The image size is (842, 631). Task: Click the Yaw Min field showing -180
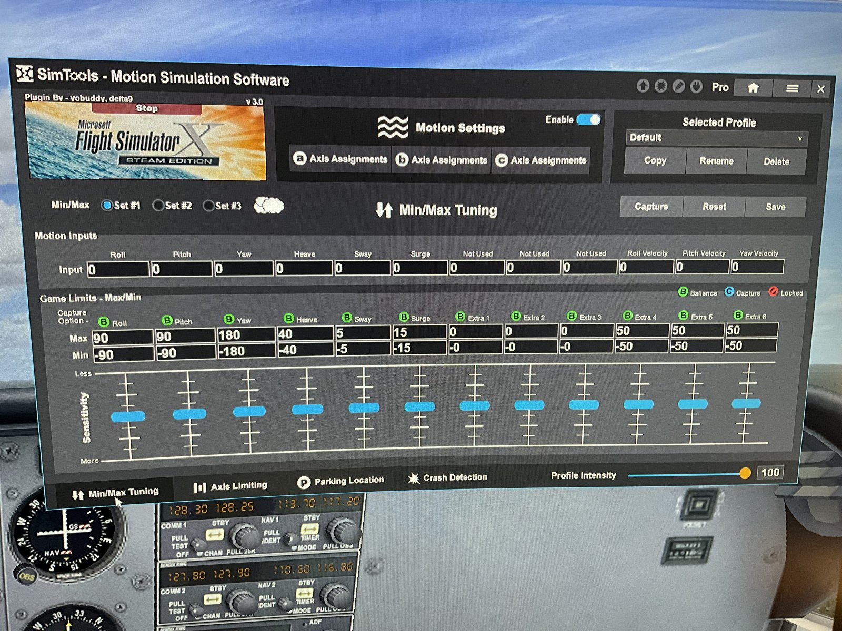pos(247,351)
